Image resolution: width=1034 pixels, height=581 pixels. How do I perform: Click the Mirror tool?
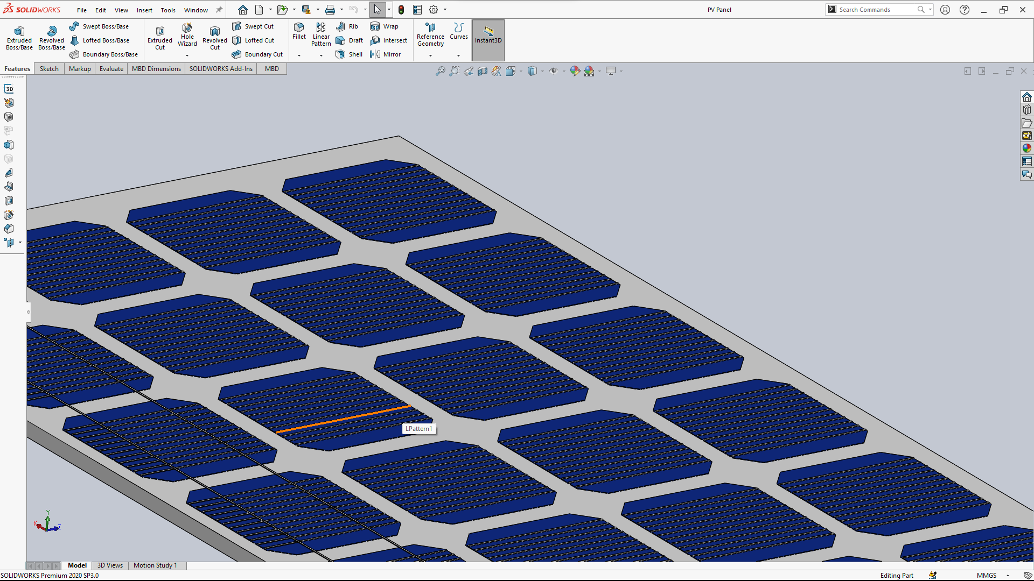pos(385,54)
